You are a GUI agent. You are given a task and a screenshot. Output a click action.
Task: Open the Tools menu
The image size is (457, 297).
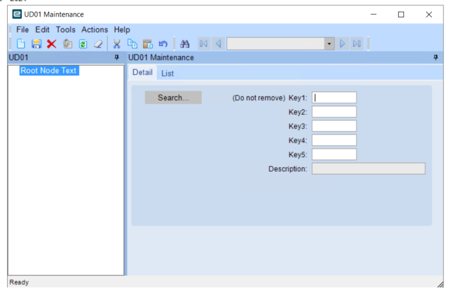[66, 30]
